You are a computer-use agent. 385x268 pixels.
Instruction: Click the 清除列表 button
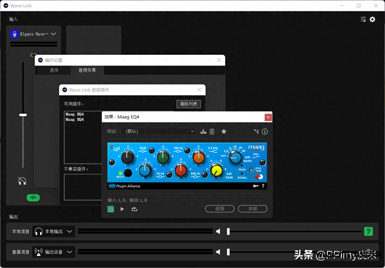point(189,104)
